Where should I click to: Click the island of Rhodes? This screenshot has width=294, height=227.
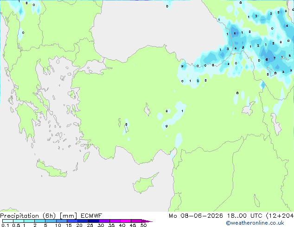(86, 157)
